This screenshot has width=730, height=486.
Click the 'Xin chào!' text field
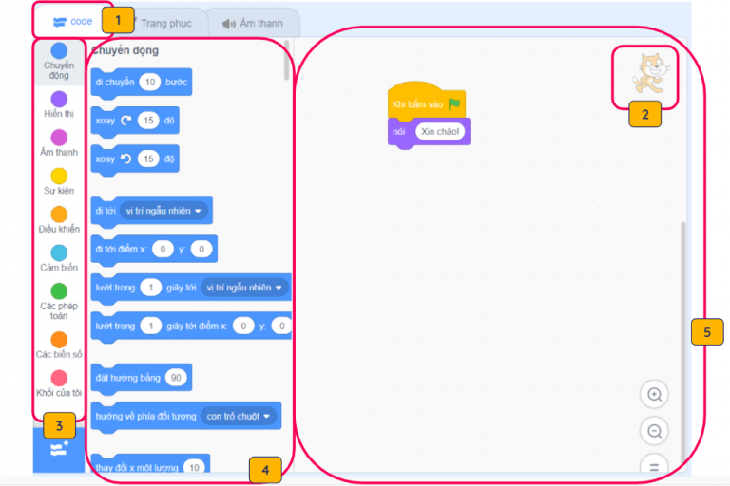coord(440,132)
